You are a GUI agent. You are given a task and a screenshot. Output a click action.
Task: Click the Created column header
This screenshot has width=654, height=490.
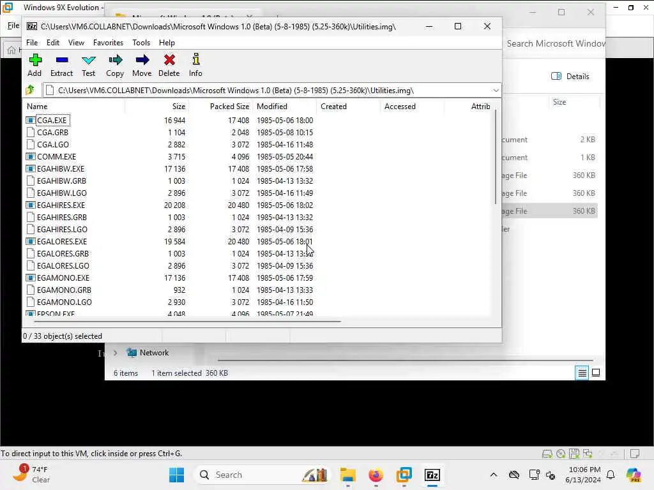pyautogui.click(x=348, y=107)
